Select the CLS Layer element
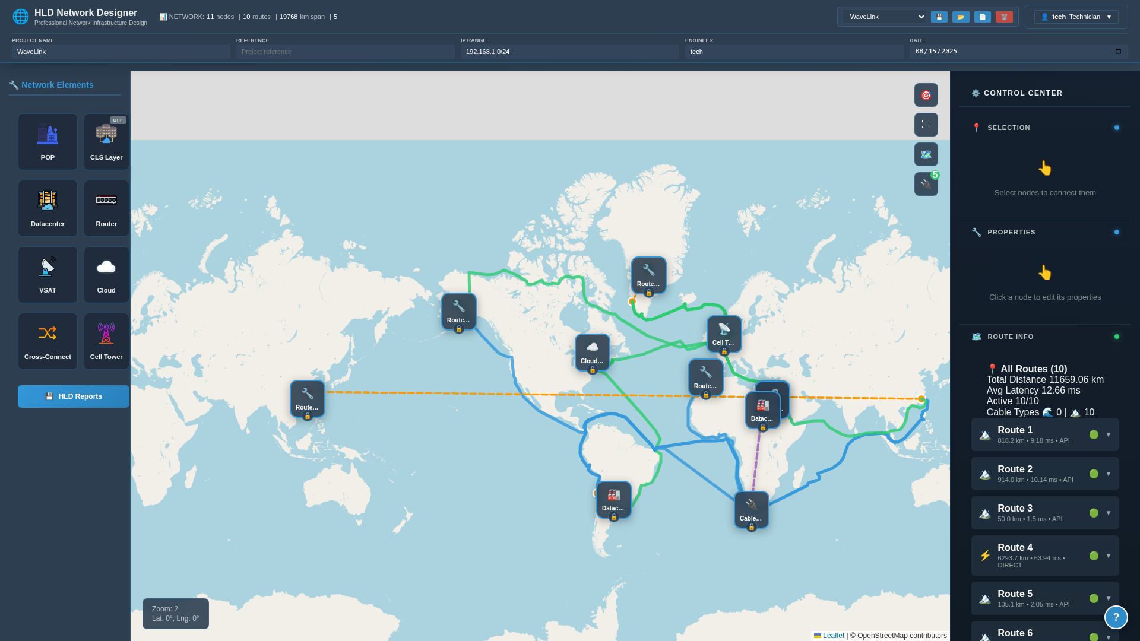The width and height of the screenshot is (1140, 641). [106, 142]
